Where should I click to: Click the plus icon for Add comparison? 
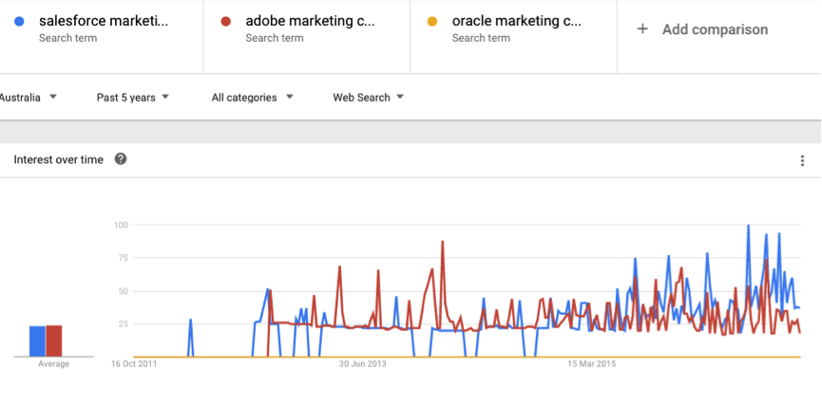click(x=642, y=28)
